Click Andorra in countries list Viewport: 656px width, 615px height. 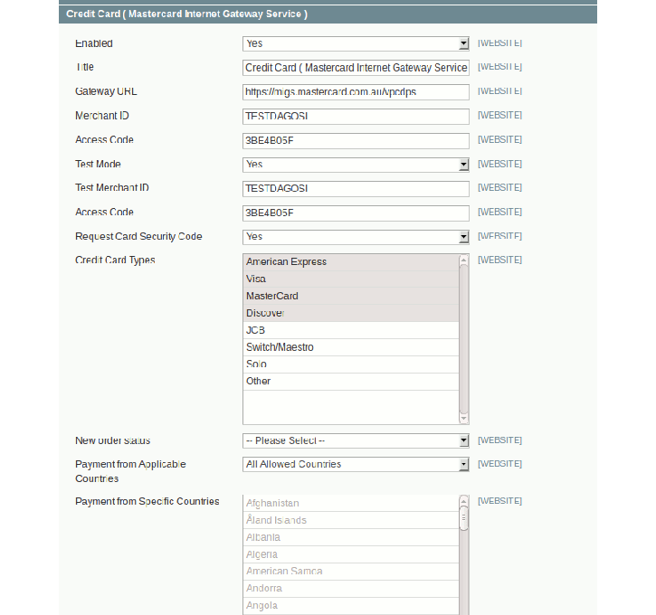[x=350, y=589]
